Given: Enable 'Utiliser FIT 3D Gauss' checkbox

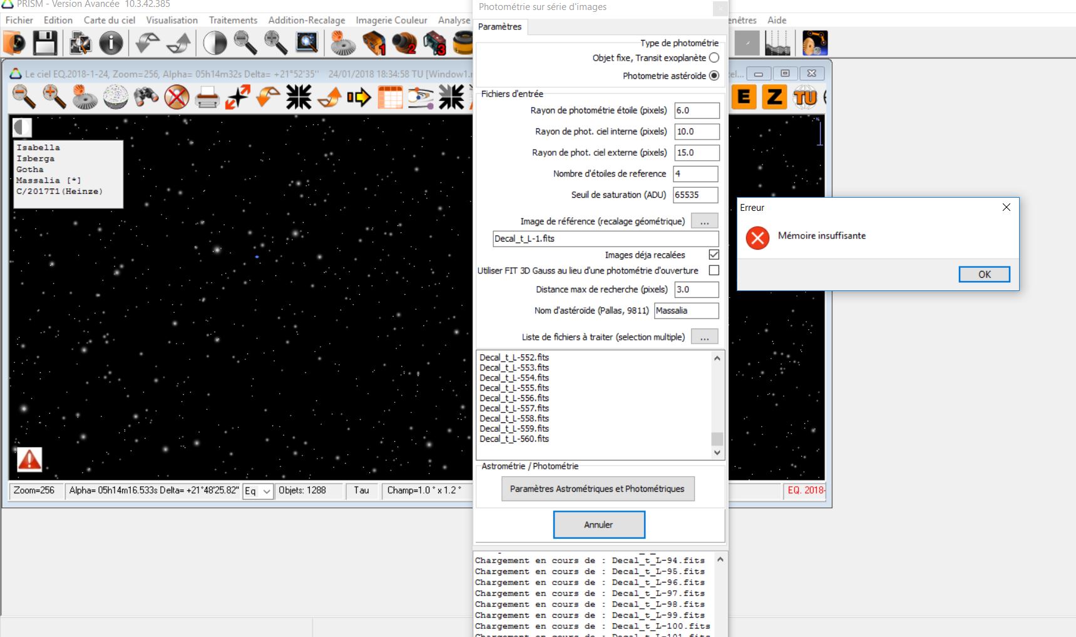Looking at the screenshot, I should (714, 270).
